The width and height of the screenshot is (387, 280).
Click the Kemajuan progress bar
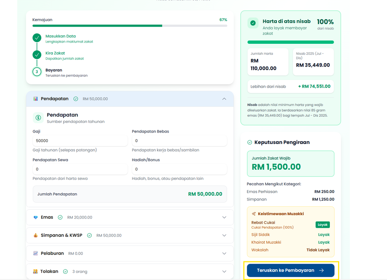coord(130,26)
